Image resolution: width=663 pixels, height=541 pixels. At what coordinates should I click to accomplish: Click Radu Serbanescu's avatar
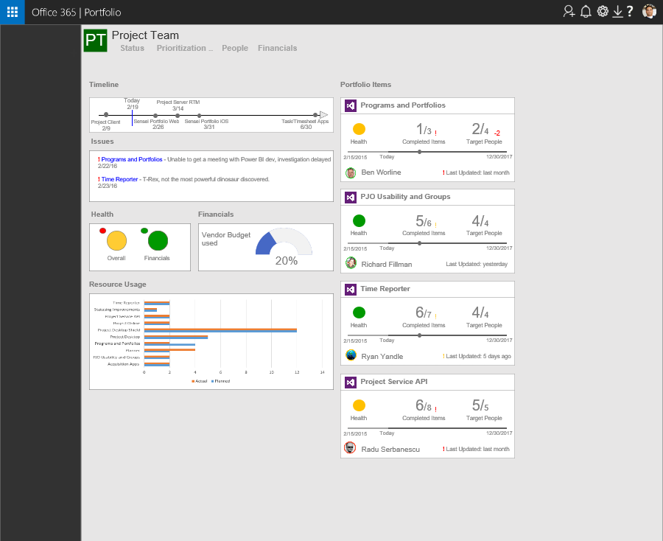[x=350, y=447]
